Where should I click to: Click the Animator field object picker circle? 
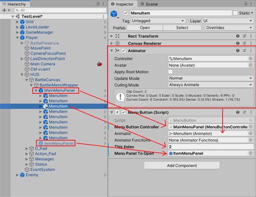pos(251,133)
